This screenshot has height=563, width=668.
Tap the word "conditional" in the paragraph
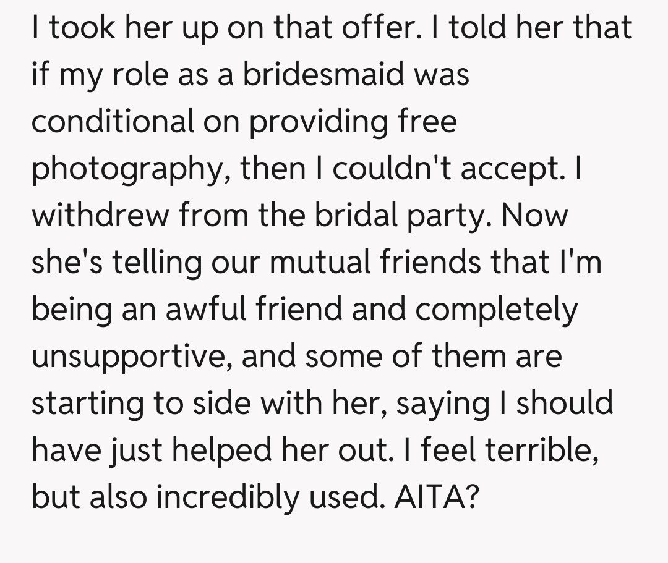click(113, 122)
